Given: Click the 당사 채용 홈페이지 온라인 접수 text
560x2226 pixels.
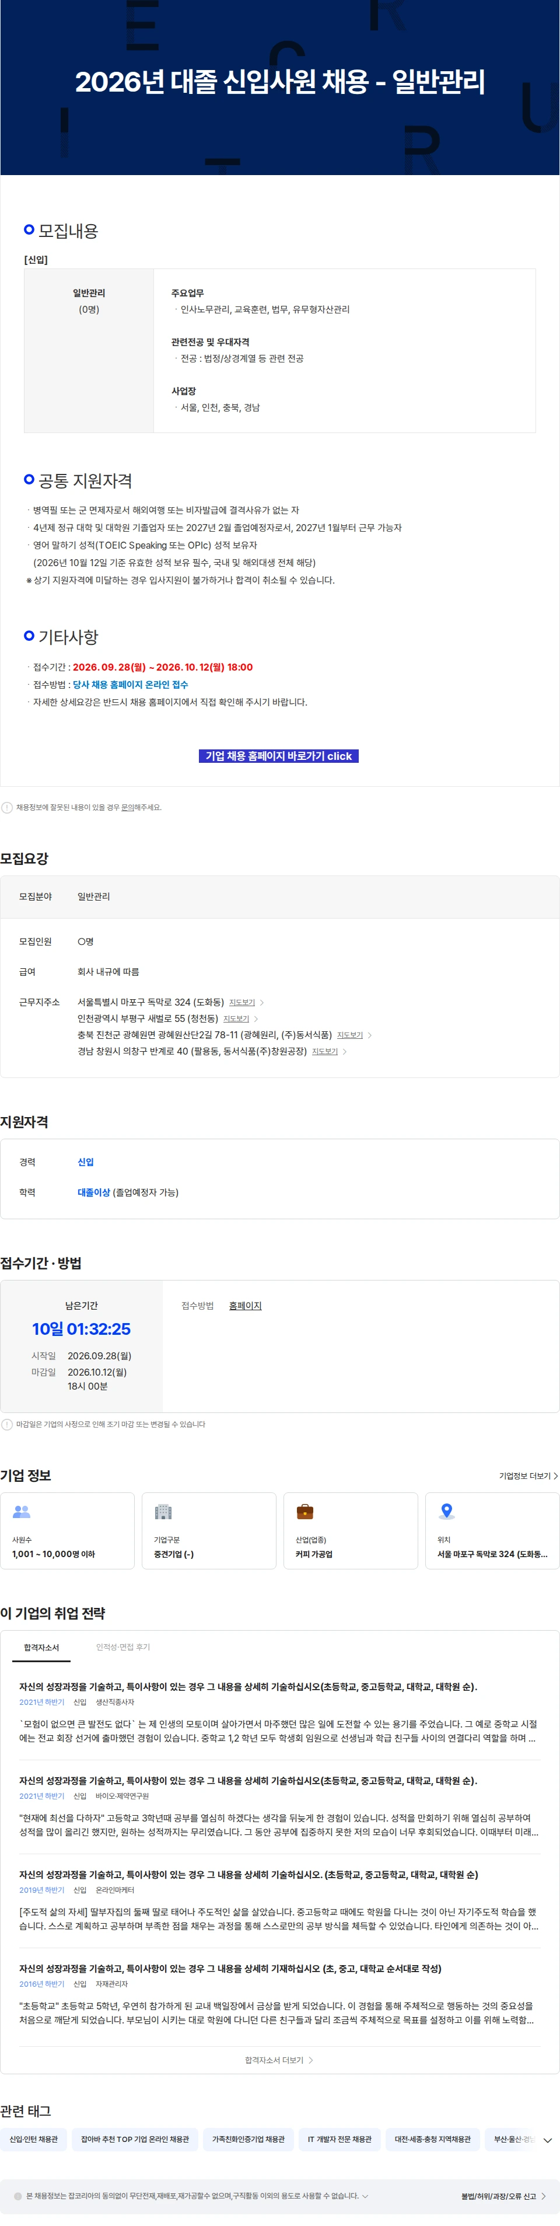Looking at the screenshot, I should point(131,685).
